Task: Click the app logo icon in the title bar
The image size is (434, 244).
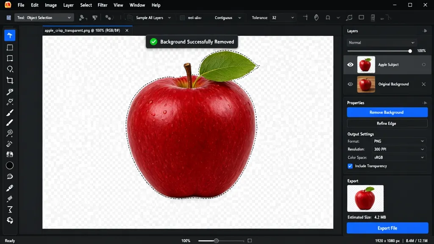Action: (x=8, y=5)
